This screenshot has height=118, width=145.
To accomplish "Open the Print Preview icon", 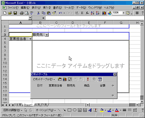I will [27, 13].
